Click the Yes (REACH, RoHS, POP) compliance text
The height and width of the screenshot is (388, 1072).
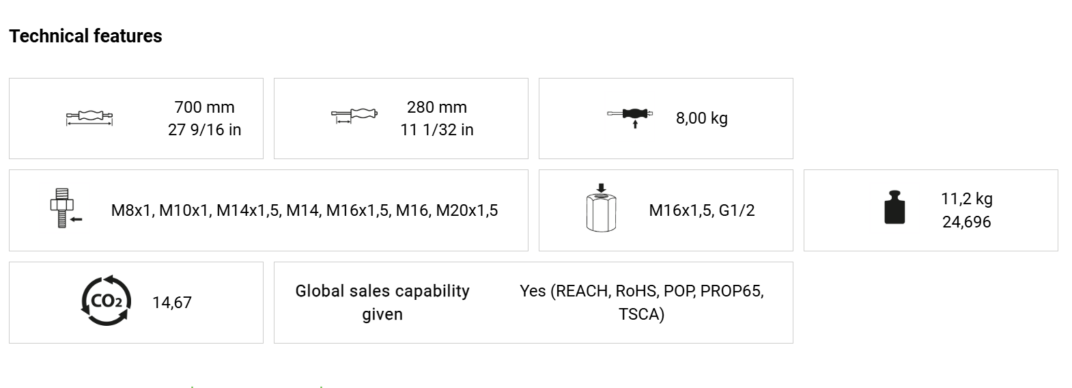(641, 302)
